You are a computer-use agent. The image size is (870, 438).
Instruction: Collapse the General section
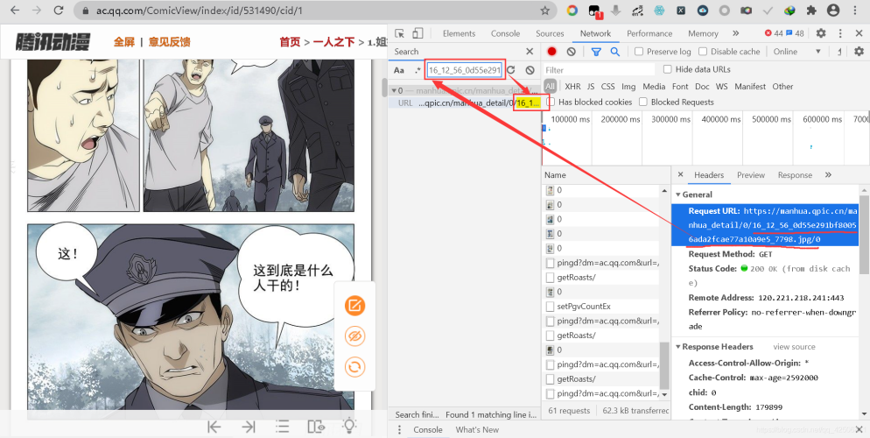(678, 194)
